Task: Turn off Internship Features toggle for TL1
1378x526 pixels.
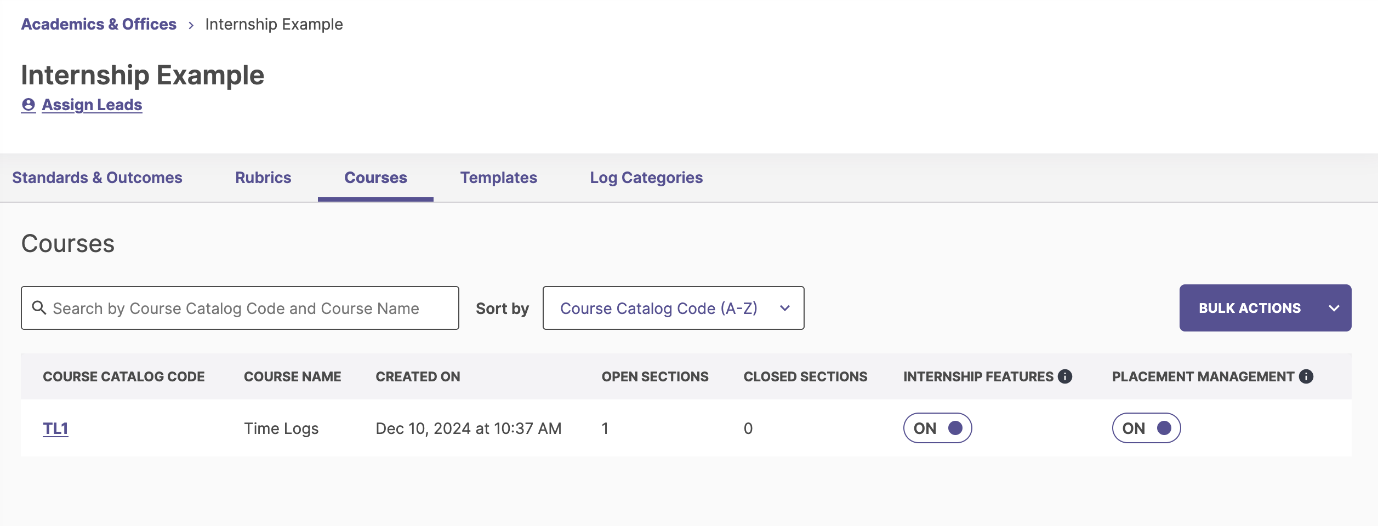Action: point(937,428)
